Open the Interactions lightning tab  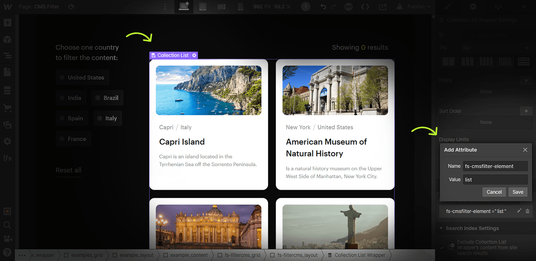[x=523, y=6]
